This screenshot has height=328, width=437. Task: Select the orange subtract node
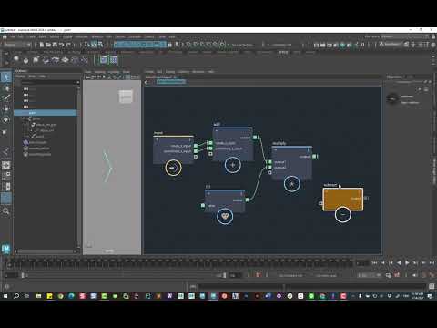pyautogui.click(x=343, y=199)
